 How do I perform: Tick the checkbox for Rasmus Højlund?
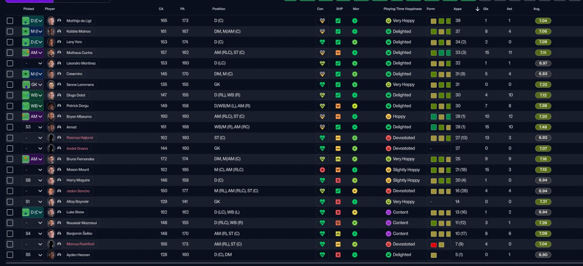(10, 138)
